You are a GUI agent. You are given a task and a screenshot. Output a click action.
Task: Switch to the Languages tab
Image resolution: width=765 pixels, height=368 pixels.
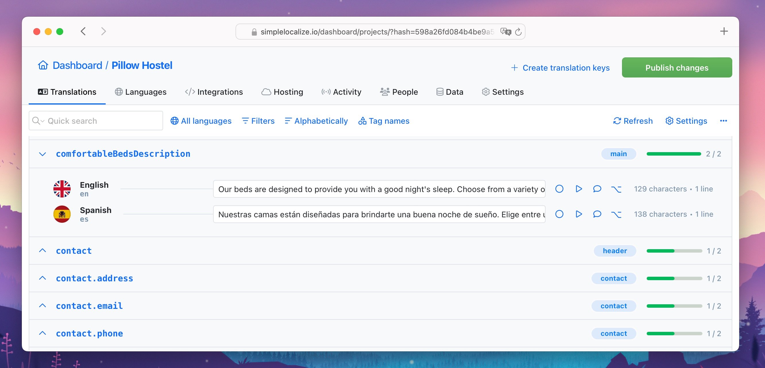(141, 92)
